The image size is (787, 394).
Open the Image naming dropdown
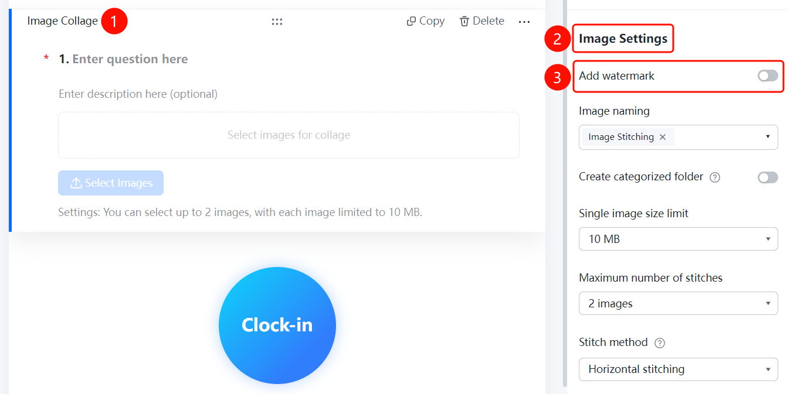679,137
